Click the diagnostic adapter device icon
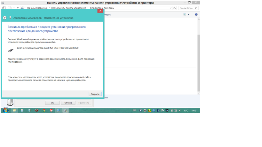 [x=11, y=50]
